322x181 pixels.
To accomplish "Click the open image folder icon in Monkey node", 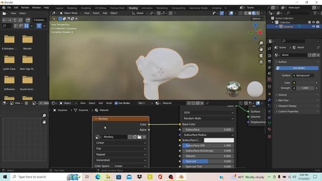I will pyautogui.click(x=139, y=137).
